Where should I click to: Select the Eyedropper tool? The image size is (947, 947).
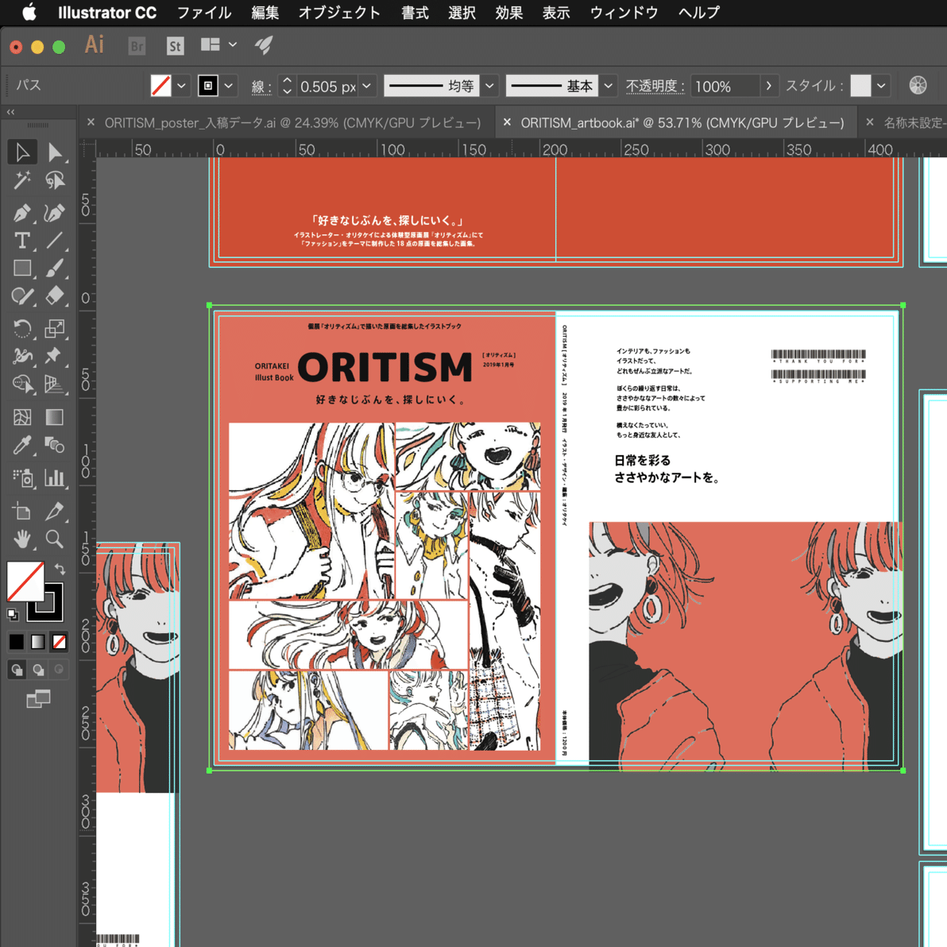click(21, 446)
